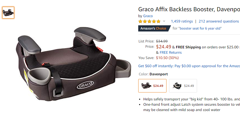Click the product title heading
The image size is (240, 113).
point(189,9)
